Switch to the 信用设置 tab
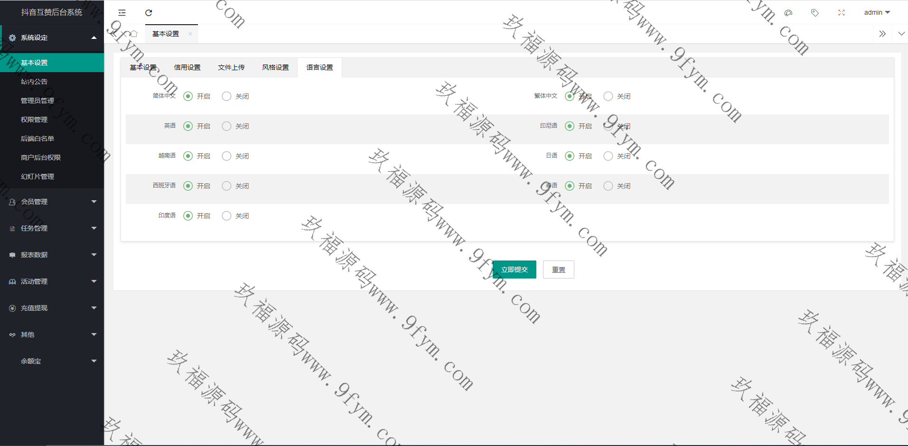908x446 pixels. [187, 67]
